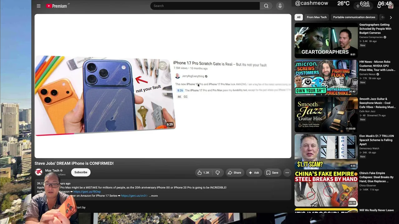Viewport: 399px width, 224px height.
Task: Select the All filter chip
Action: click(x=299, y=17)
